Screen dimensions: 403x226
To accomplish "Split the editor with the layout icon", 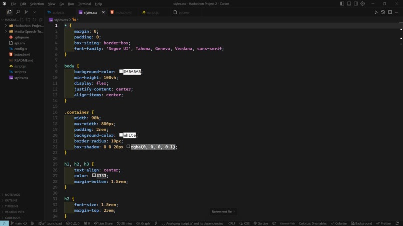I will pyautogui.click(x=390, y=12).
